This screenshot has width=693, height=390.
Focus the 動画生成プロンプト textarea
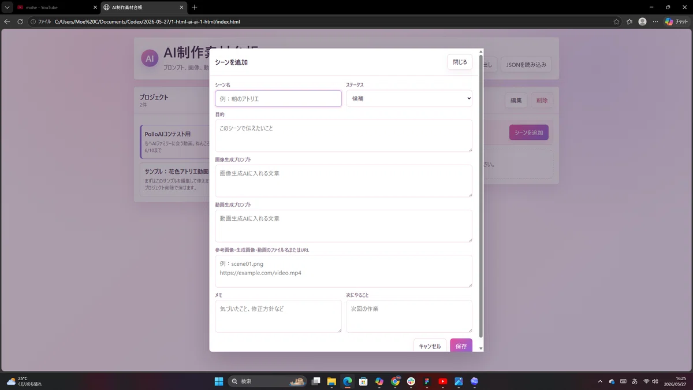pyautogui.click(x=344, y=226)
